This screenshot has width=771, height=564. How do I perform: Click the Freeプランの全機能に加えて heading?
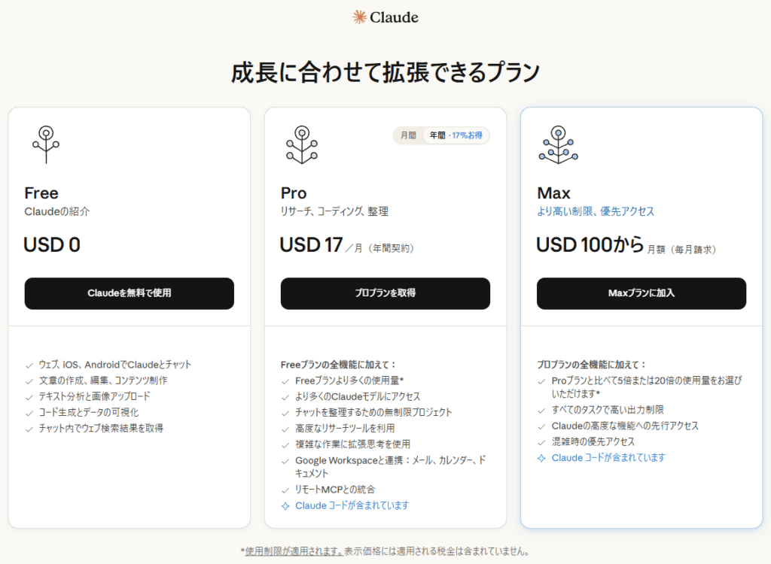click(338, 365)
